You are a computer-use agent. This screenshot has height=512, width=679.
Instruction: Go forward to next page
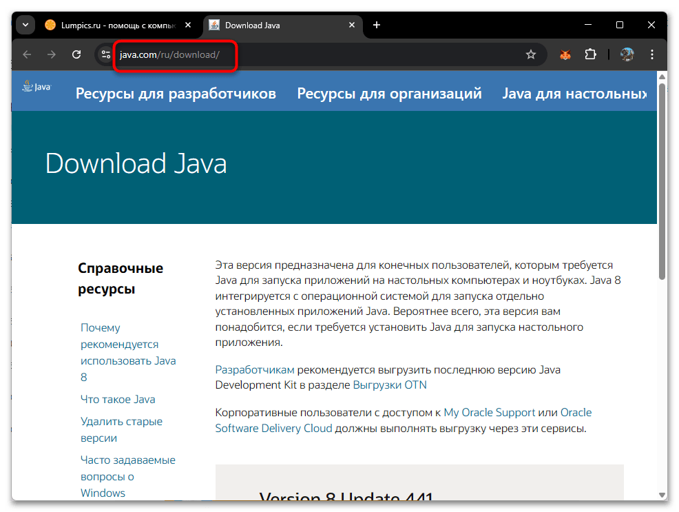click(x=52, y=54)
